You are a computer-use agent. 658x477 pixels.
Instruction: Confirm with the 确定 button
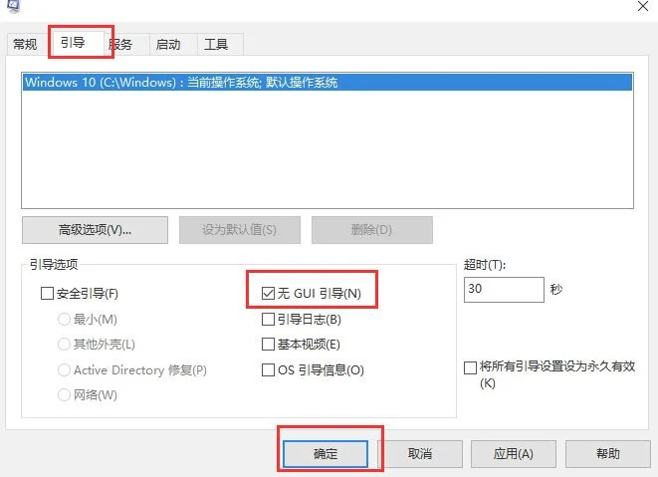(326, 453)
